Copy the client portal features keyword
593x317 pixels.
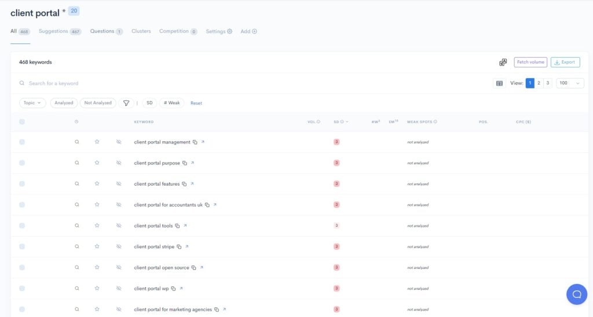184,184
